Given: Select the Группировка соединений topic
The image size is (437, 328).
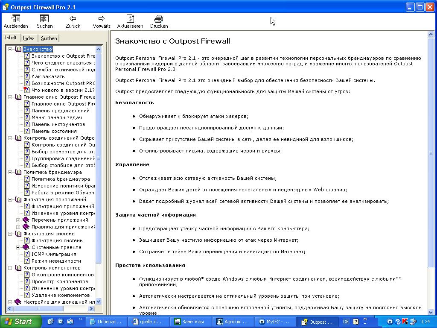Looking at the screenshot, I should tap(63, 158).
